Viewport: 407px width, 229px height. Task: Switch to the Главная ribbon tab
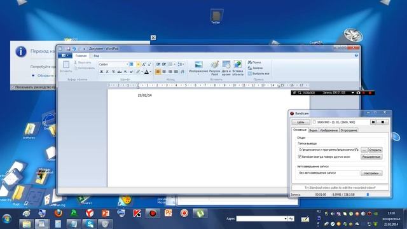coord(81,55)
